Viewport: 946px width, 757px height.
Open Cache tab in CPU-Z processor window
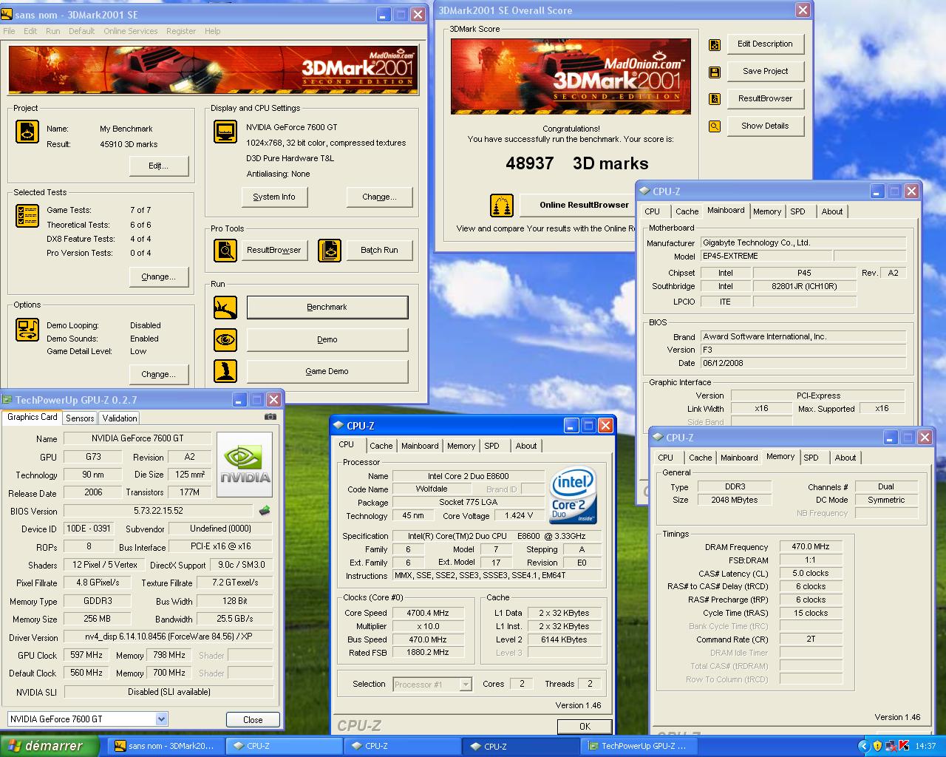tap(381, 446)
